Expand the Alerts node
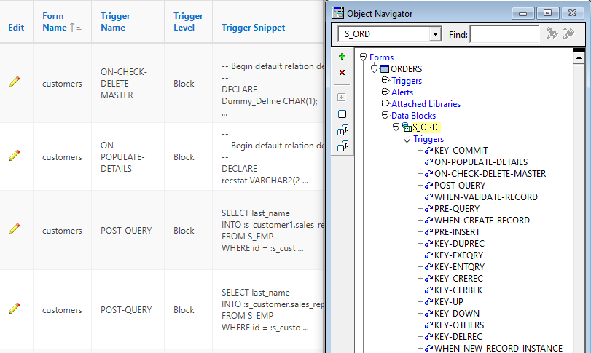 pos(385,92)
